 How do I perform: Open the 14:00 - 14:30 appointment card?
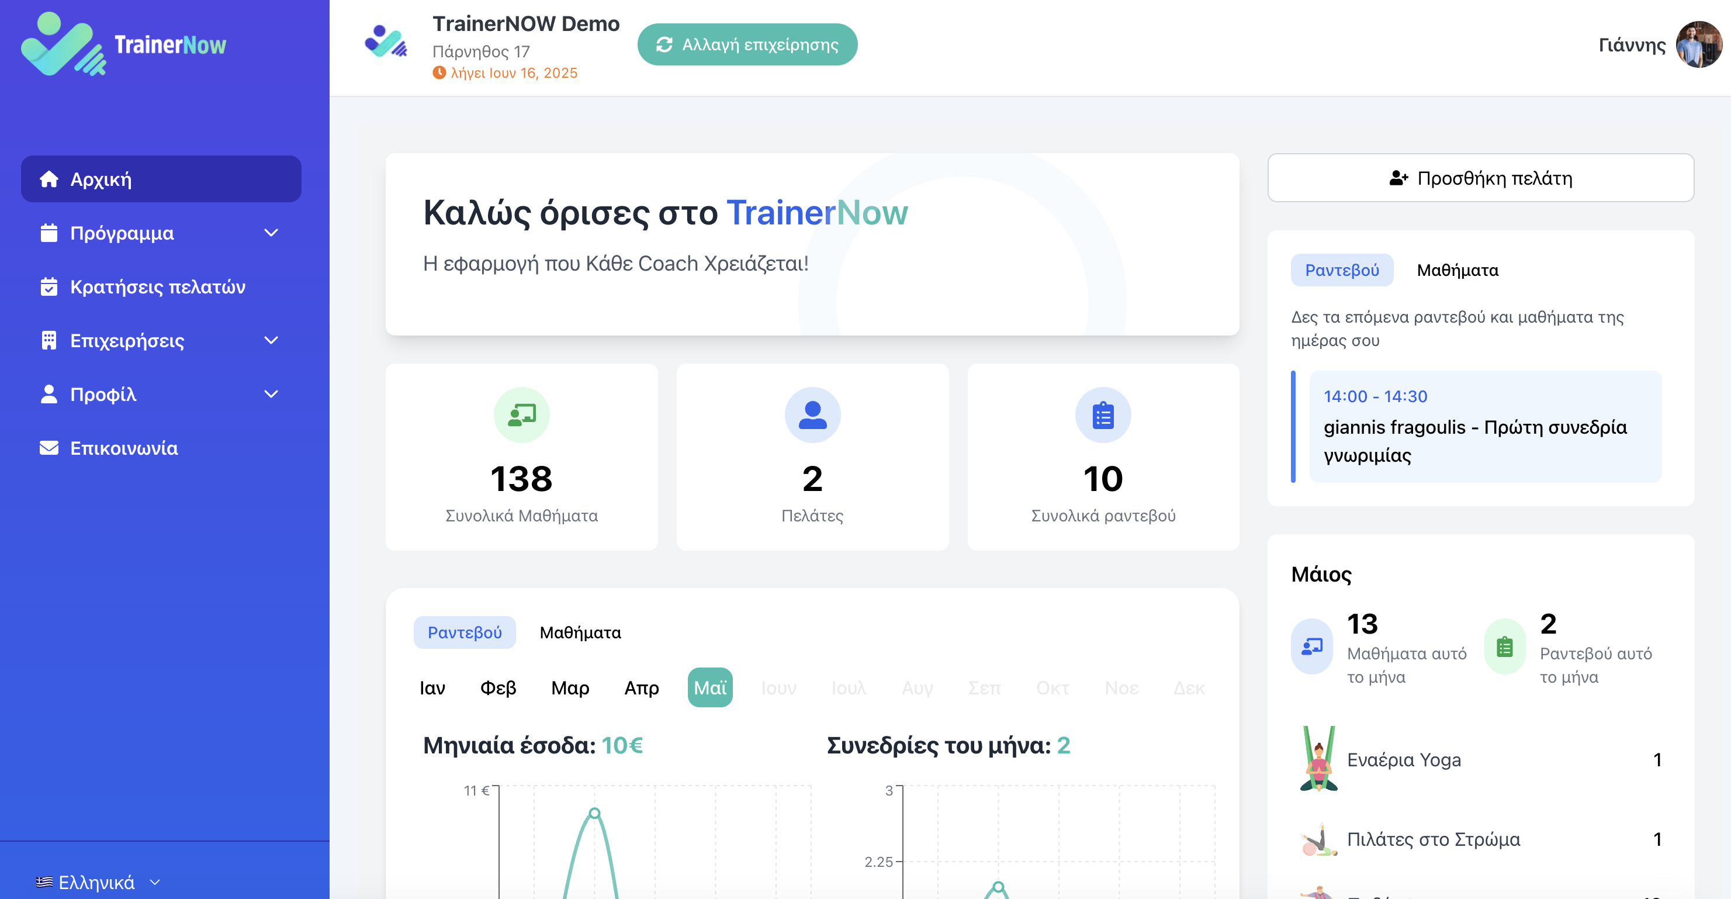tap(1485, 426)
